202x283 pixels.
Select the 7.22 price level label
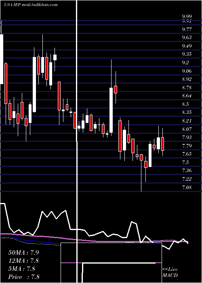tap(187, 179)
